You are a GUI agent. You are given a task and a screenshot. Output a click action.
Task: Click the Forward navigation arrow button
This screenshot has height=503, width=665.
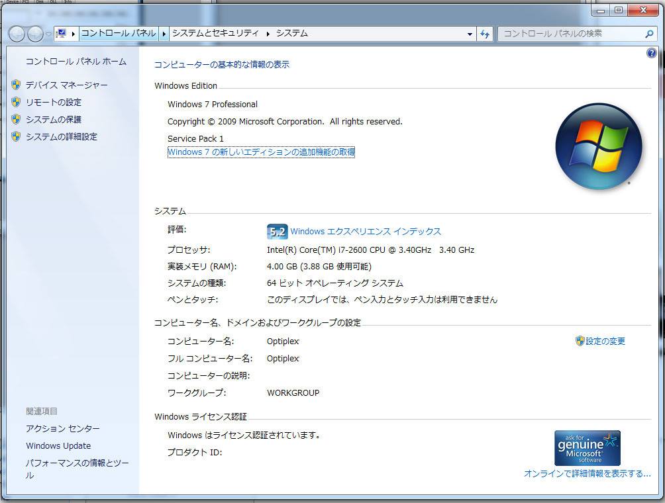click(x=35, y=34)
